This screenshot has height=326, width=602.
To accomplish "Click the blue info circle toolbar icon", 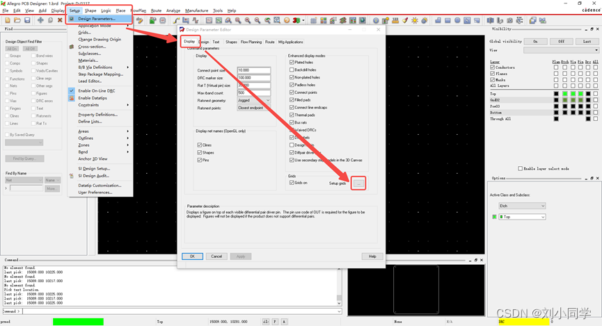I will tap(376, 20).
